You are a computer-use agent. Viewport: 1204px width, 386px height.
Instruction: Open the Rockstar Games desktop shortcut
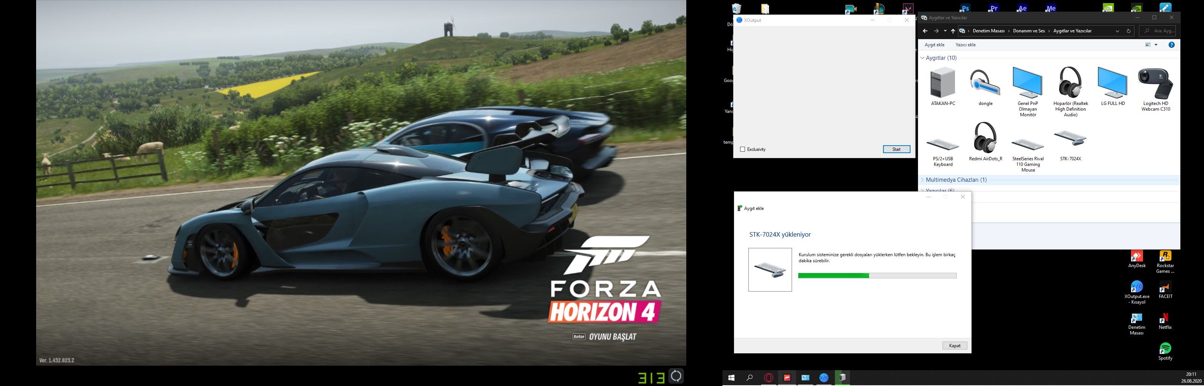[x=1165, y=262]
